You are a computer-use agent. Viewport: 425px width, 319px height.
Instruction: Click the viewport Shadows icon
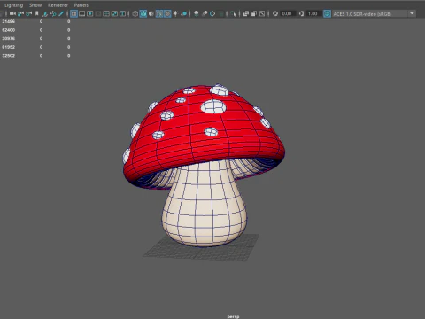183,13
